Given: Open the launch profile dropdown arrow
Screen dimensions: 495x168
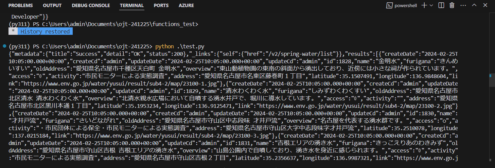Looking at the screenshot, I should tap(431, 5).
